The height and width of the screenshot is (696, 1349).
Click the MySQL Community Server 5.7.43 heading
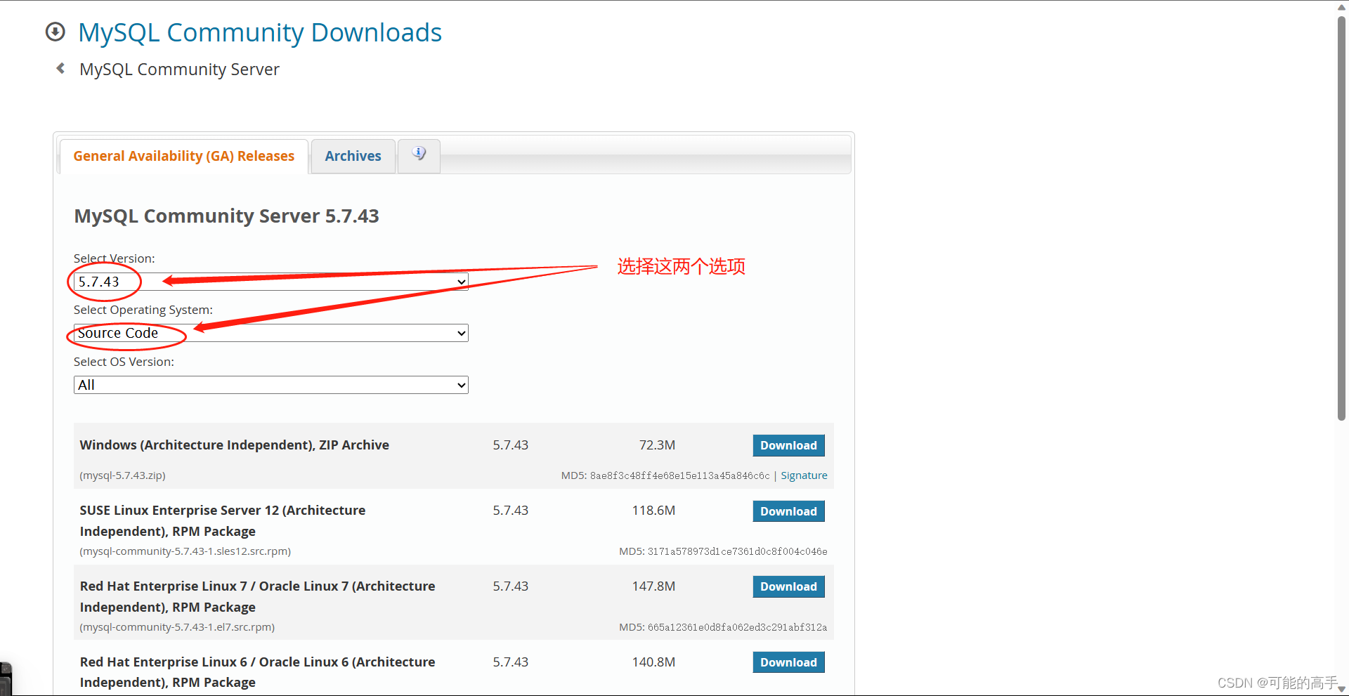(x=226, y=216)
